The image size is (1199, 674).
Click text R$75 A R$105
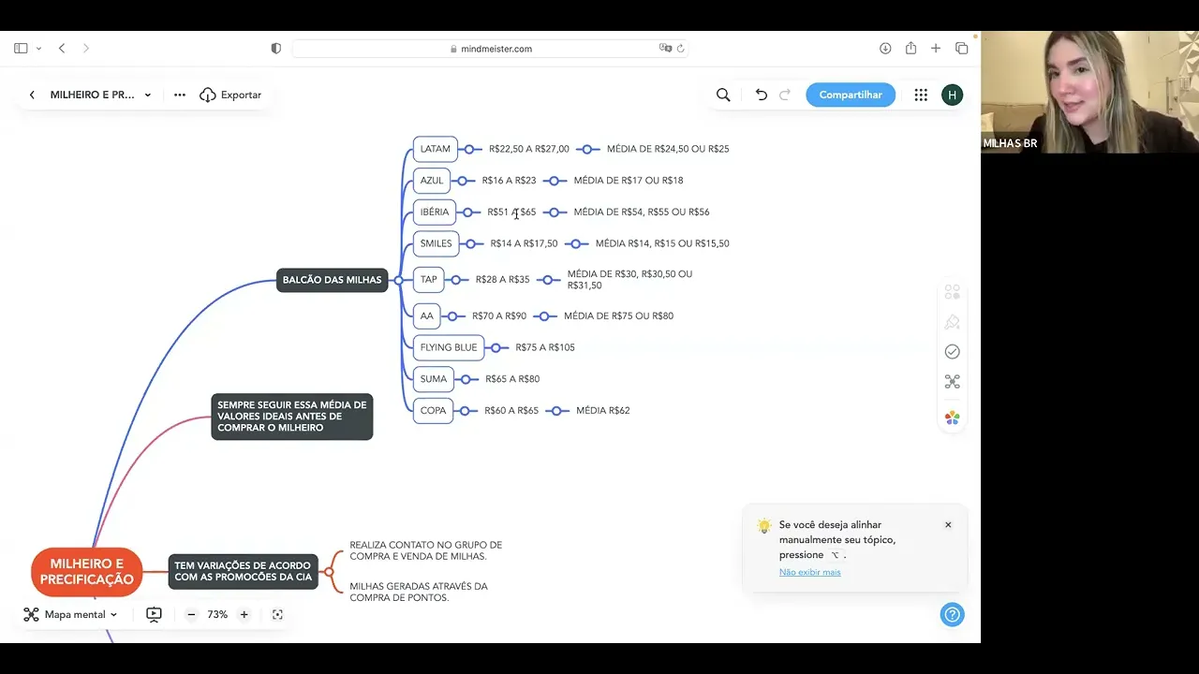tap(545, 347)
